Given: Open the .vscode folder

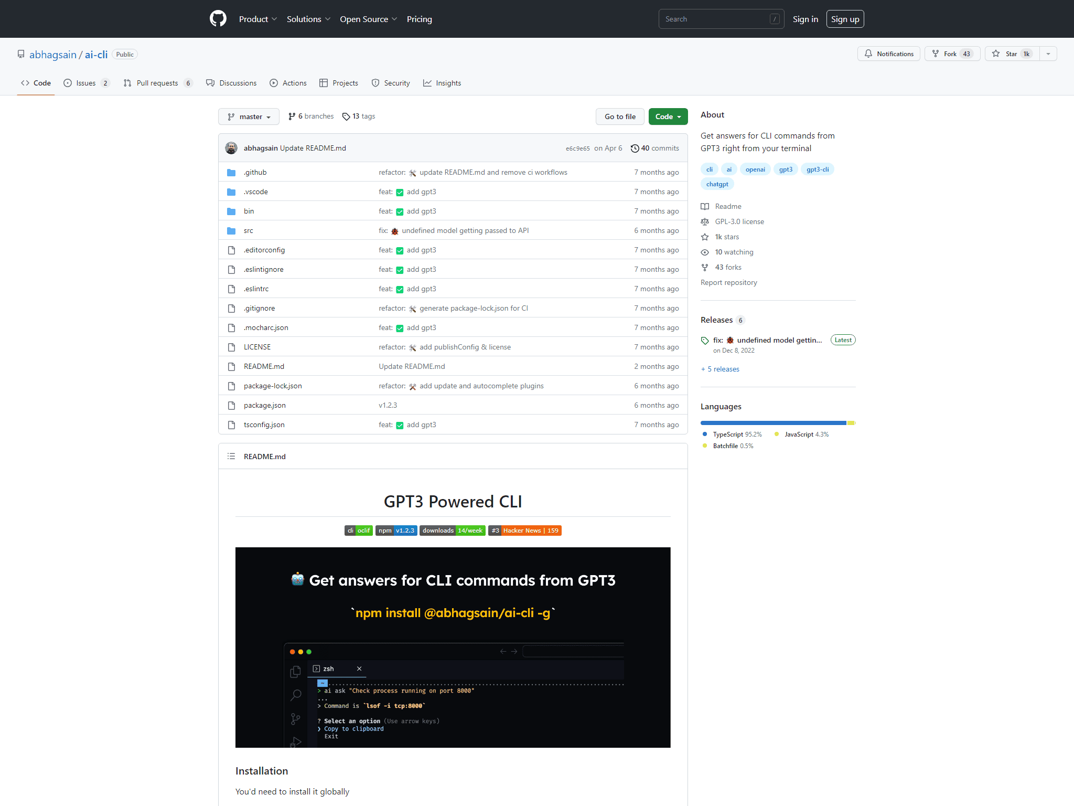Looking at the screenshot, I should coord(255,192).
